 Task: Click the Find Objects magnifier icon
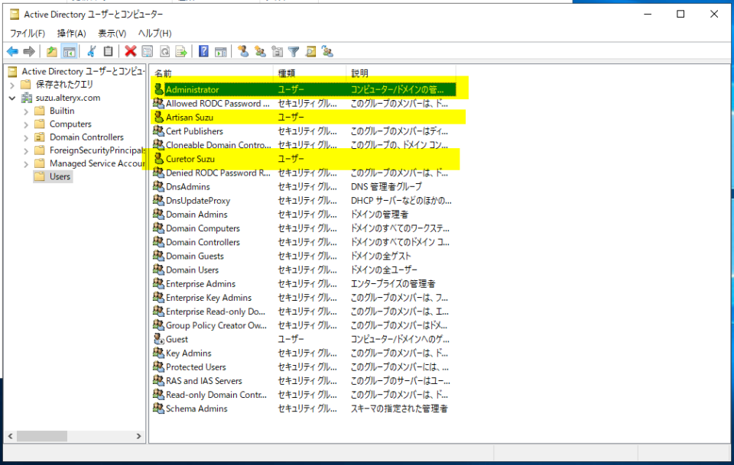click(312, 51)
